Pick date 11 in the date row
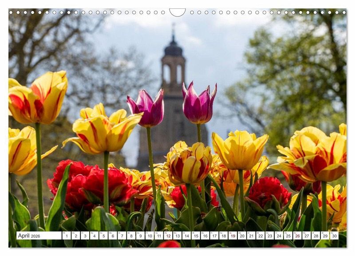The image size is (355, 256). (159, 236)
